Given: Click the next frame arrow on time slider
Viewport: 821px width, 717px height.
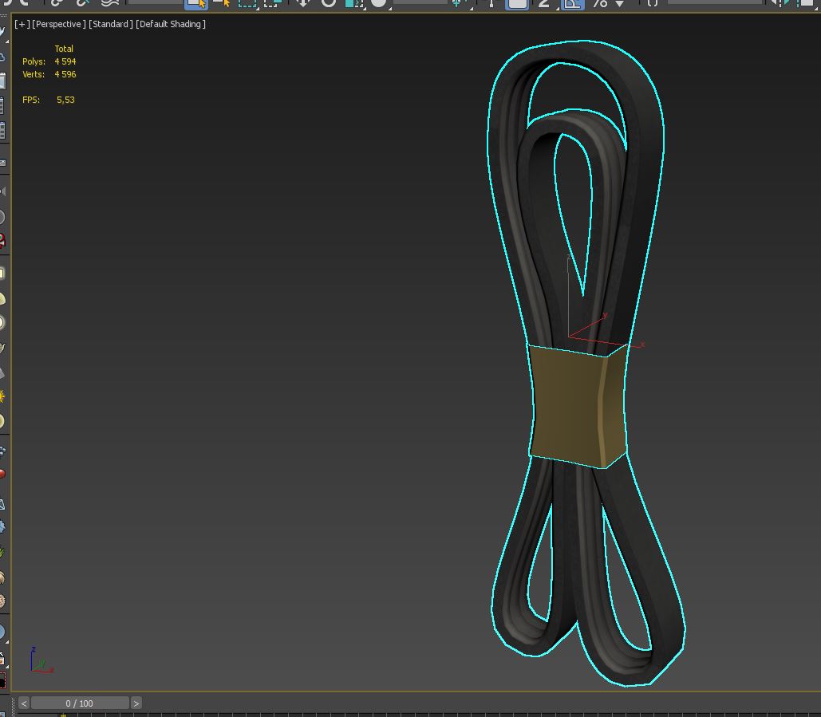Looking at the screenshot, I should tap(136, 703).
